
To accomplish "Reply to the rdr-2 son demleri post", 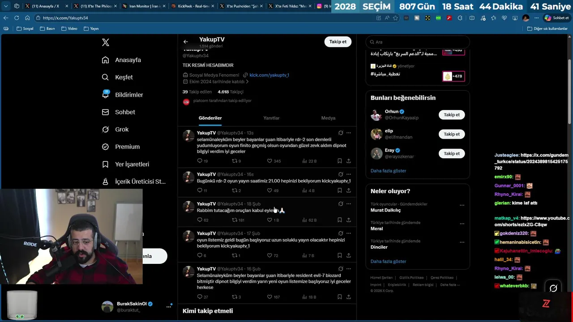I will click(202, 161).
